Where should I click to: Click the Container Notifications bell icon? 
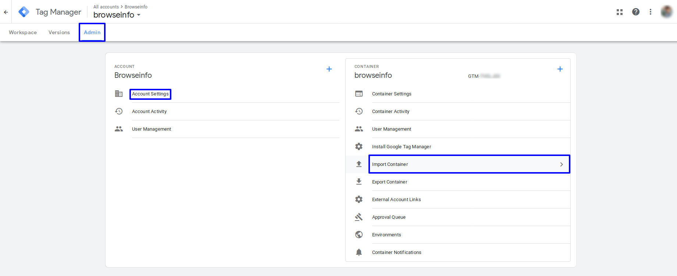pos(359,252)
